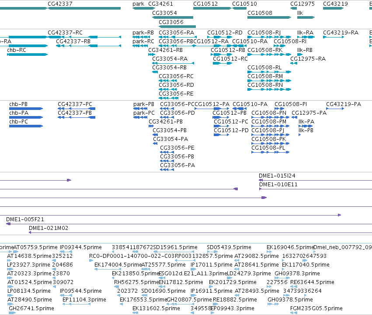Image resolution: width=372 pixels, height=315 pixels.
Task: Select the CG10512-PD protein label
Action: (x=231, y=130)
